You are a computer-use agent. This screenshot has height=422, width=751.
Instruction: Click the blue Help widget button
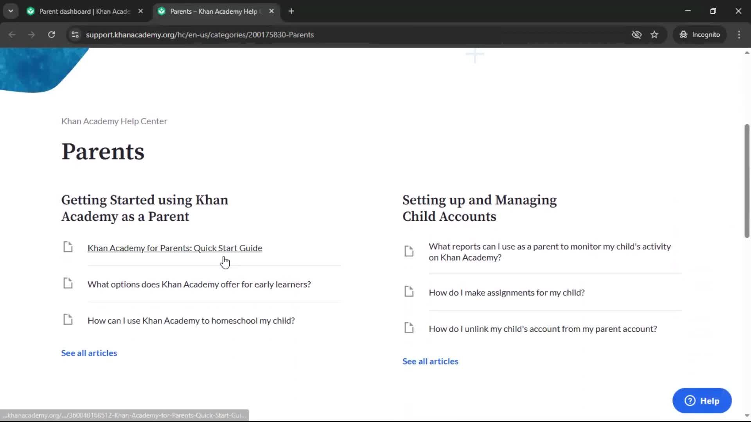click(702, 401)
